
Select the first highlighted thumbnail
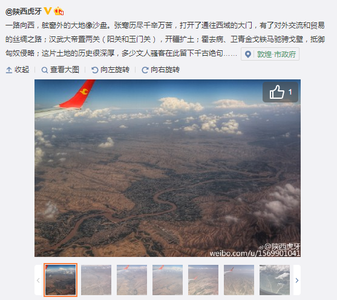(x=61, y=280)
